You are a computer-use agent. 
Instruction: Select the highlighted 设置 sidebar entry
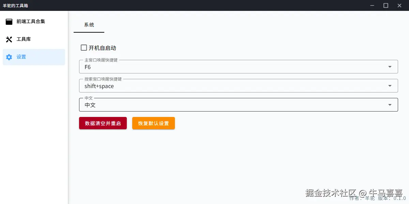[x=21, y=57]
